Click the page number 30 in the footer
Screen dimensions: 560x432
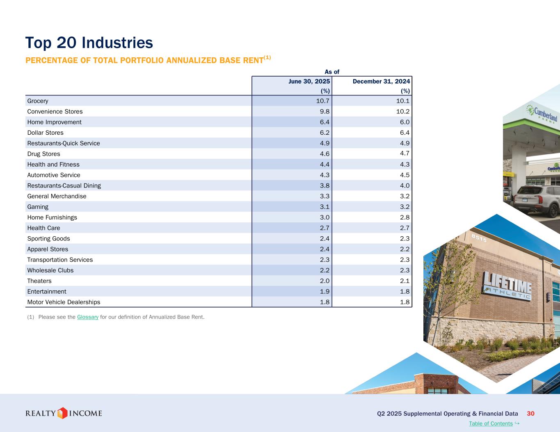point(530,414)
